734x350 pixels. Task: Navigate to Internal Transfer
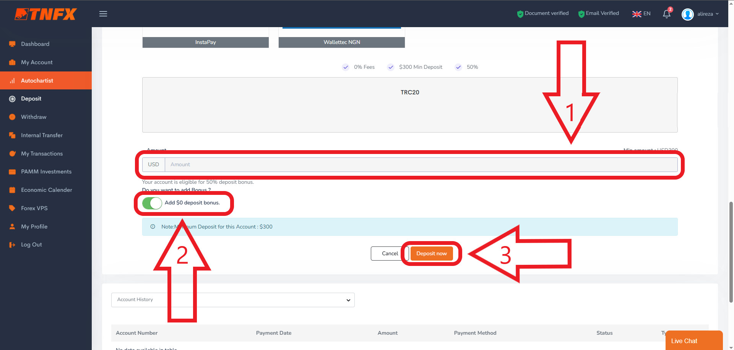click(42, 135)
